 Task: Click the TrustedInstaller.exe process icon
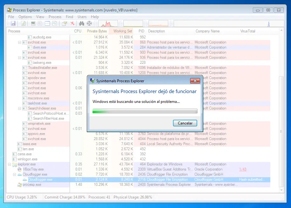(x=25, y=68)
